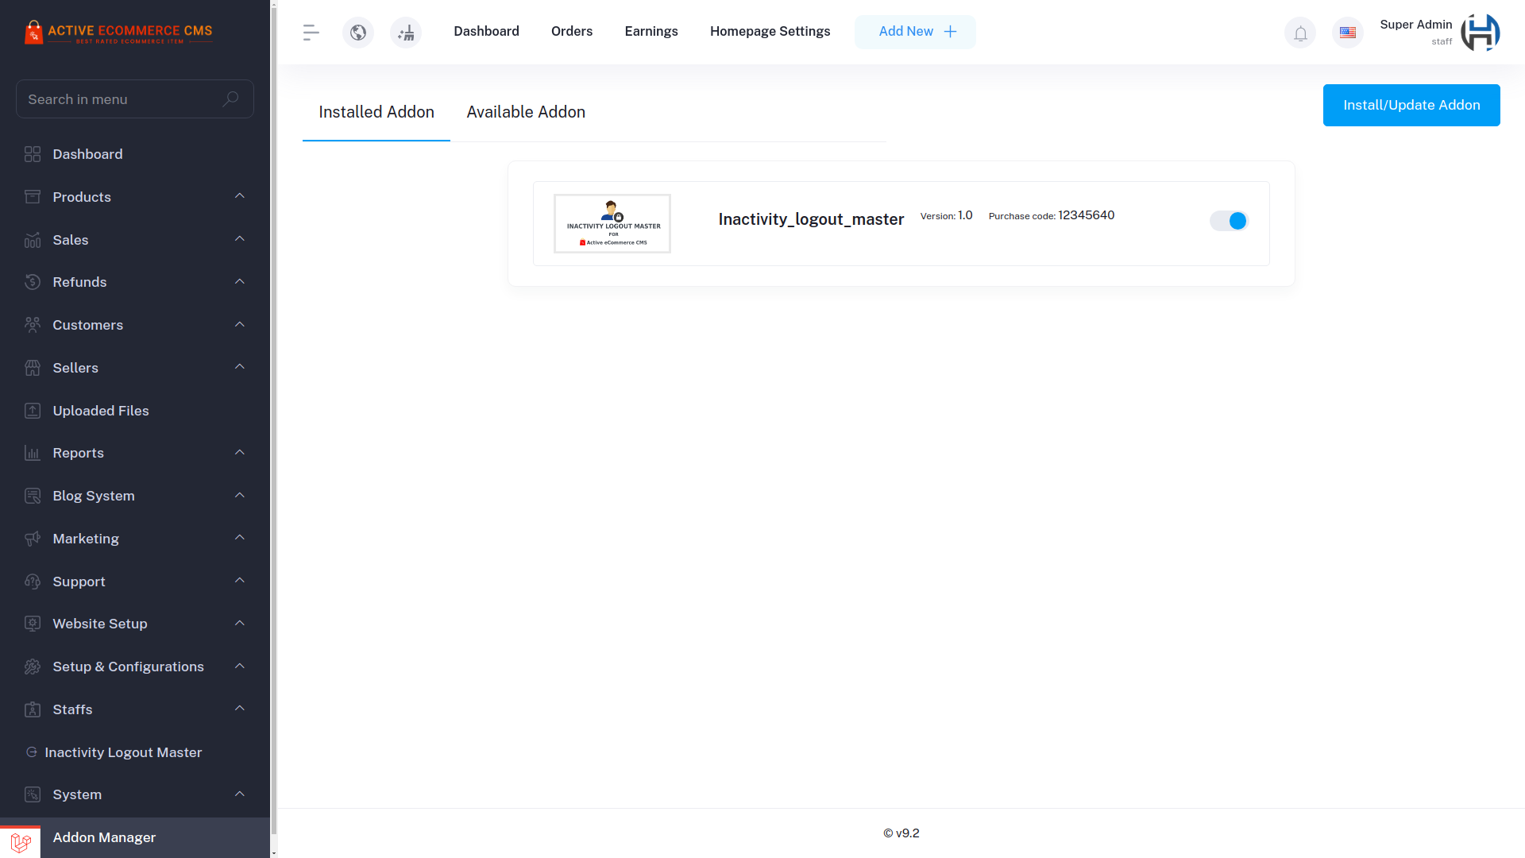This screenshot has width=1525, height=858.
Task: Click the globe icon in top toolbar
Action: tap(357, 33)
